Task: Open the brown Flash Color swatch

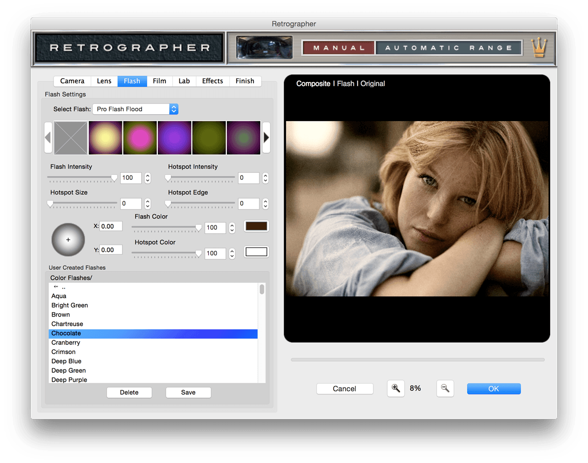Action: pos(256,226)
